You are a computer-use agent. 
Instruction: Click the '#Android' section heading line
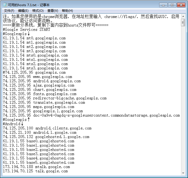(12, 124)
